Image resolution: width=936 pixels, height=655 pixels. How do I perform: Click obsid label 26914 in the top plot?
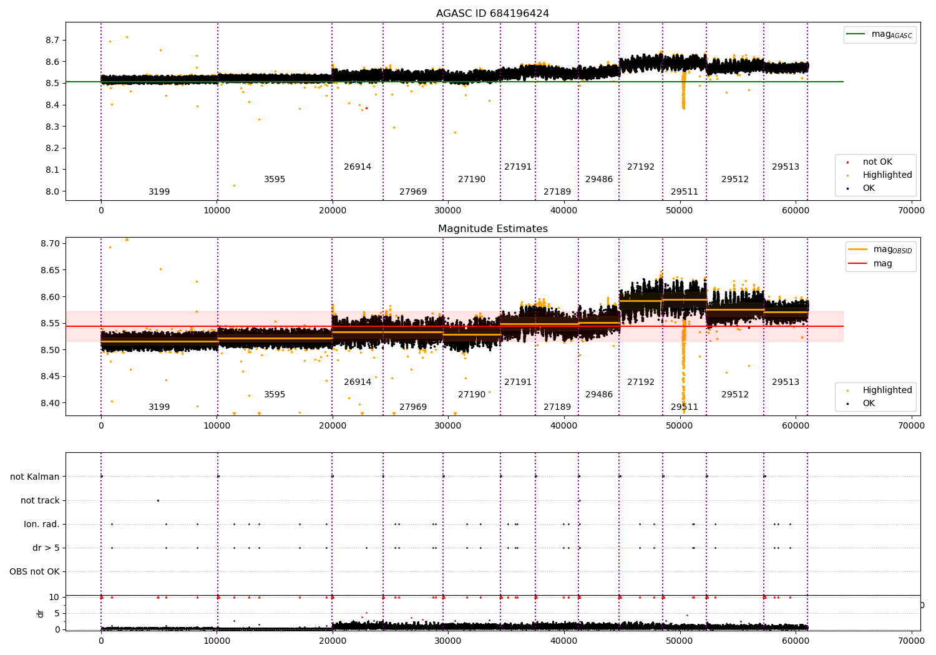pyautogui.click(x=358, y=167)
